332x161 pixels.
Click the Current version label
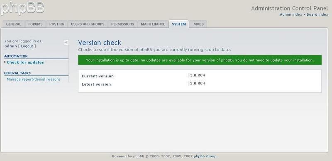[x=98, y=76]
